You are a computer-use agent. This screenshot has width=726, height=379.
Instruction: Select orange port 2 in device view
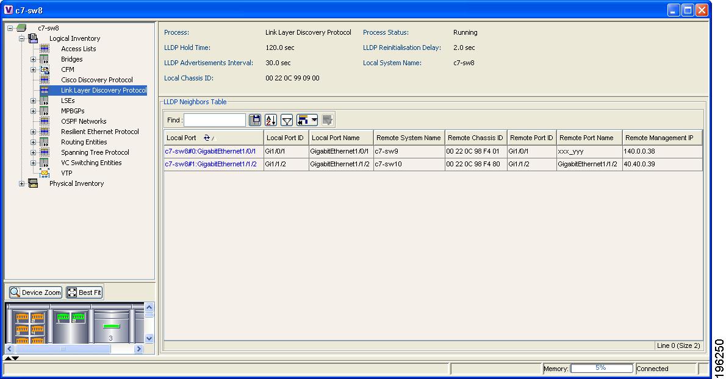pos(37,317)
